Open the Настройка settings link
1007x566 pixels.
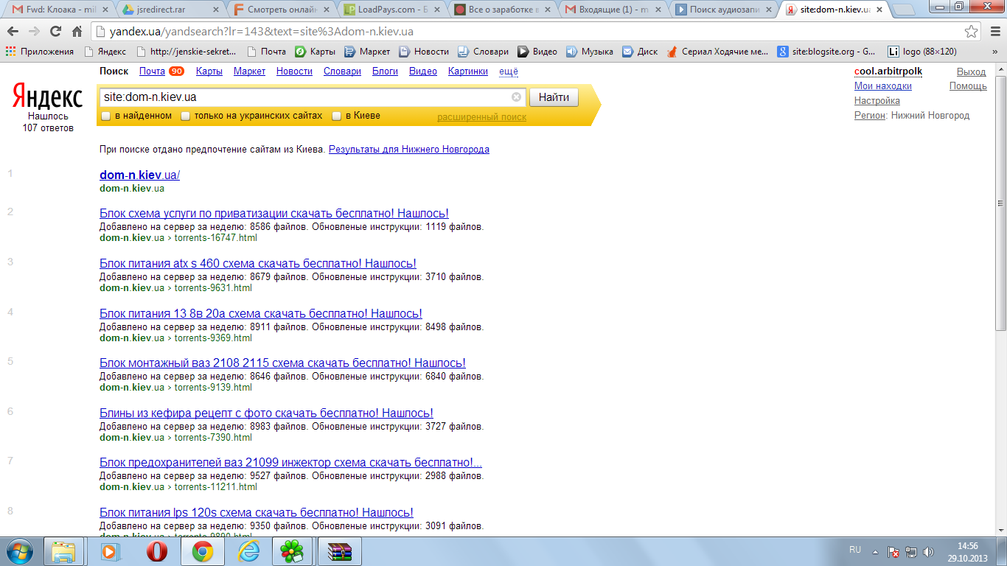(x=877, y=100)
